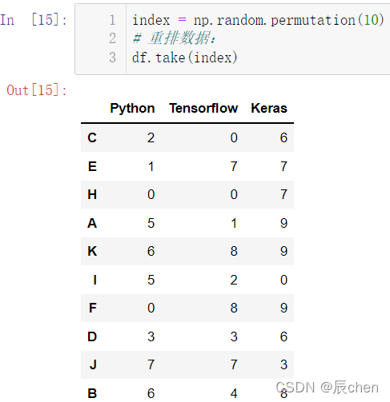Click Python value '7' in row J

click(151, 364)
